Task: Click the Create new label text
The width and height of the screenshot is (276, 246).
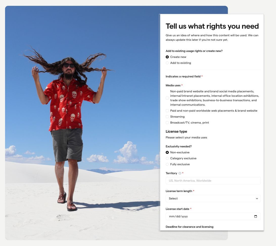Action: pyautogui.click(x=178, y=57)
